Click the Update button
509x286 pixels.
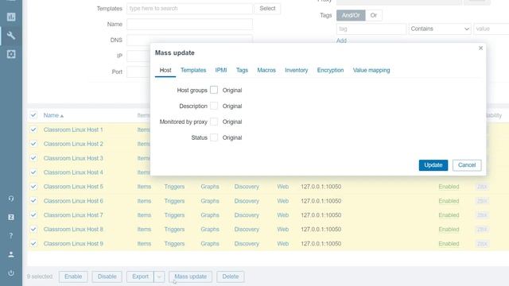click(433, 165)
